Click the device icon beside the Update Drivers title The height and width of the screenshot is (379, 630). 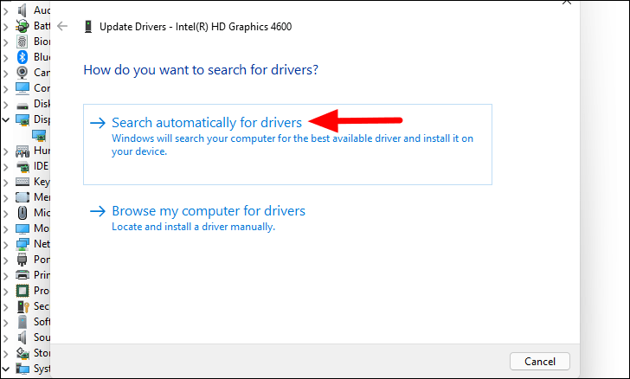[x=88, y=27]
